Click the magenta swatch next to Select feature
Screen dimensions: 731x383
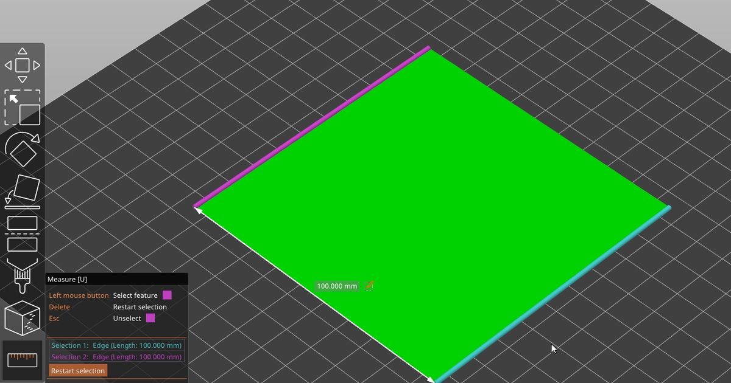(x=167, y=295)
